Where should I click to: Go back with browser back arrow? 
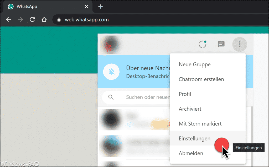tap(8, 19)
